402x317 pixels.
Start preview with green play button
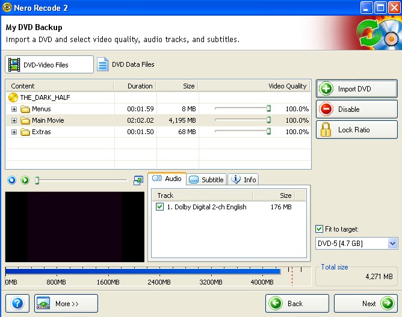[x=25, y=180]
